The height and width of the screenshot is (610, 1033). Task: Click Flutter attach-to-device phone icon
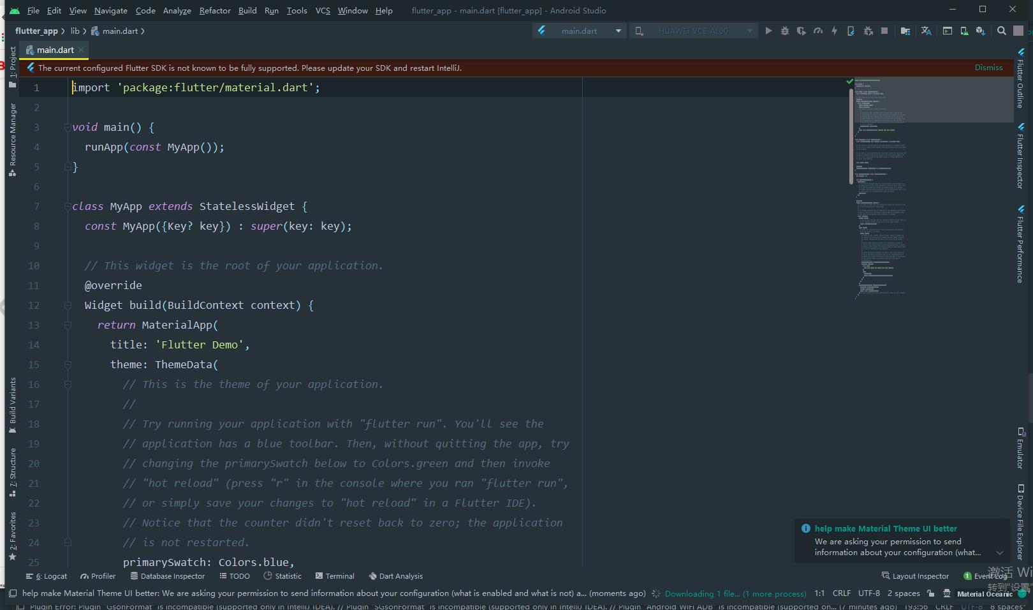(851, 31)
